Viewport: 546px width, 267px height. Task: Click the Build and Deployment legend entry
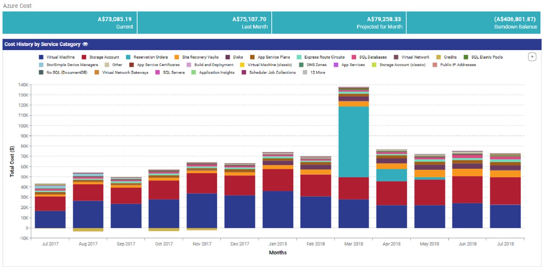(210, 65)
